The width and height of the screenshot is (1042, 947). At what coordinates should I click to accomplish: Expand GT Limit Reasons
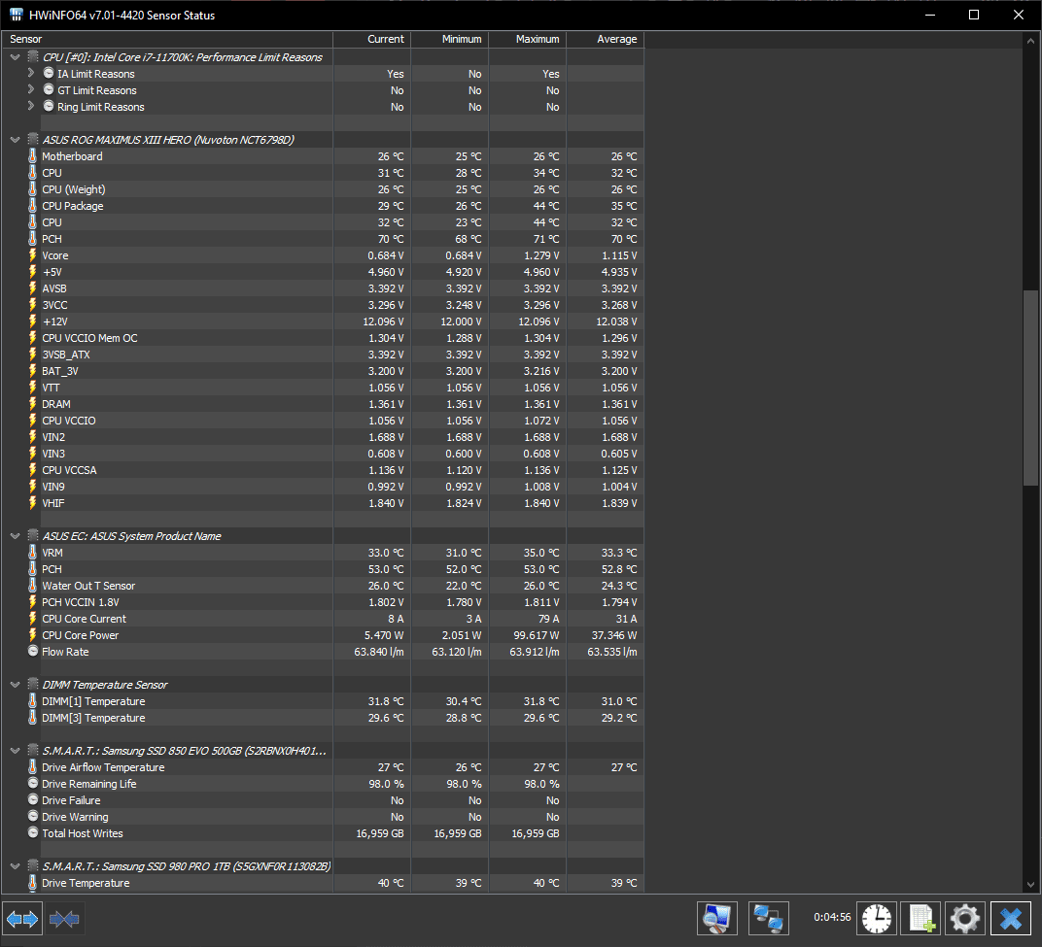click(x=30, y=88)
